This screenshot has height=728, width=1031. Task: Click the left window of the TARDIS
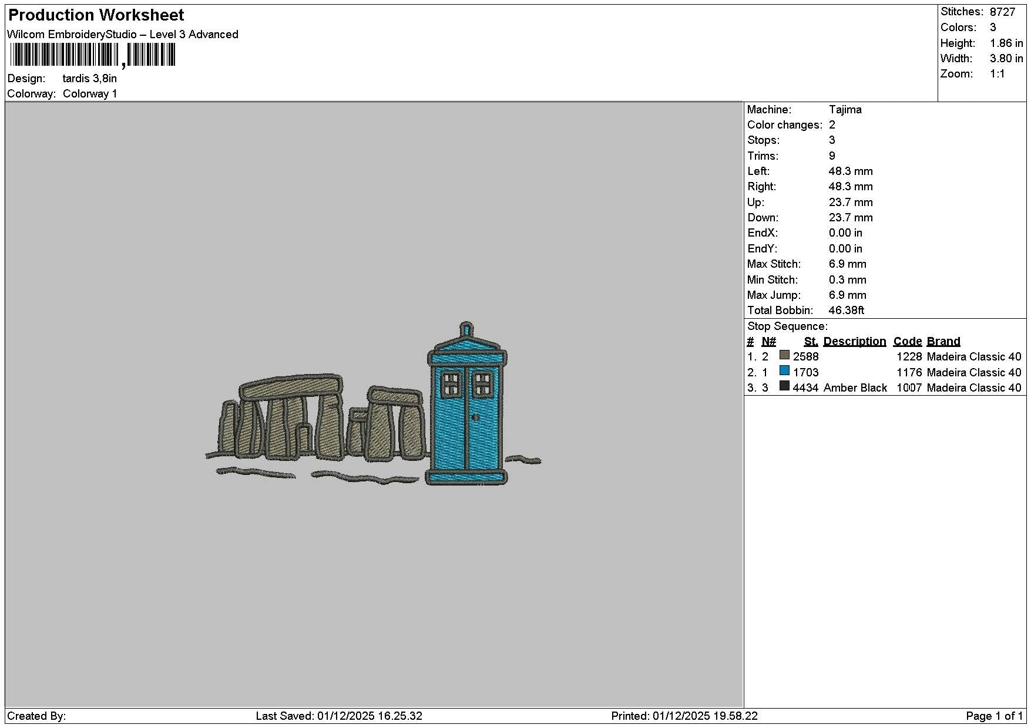pyautogui.click(x=452, y=383)
